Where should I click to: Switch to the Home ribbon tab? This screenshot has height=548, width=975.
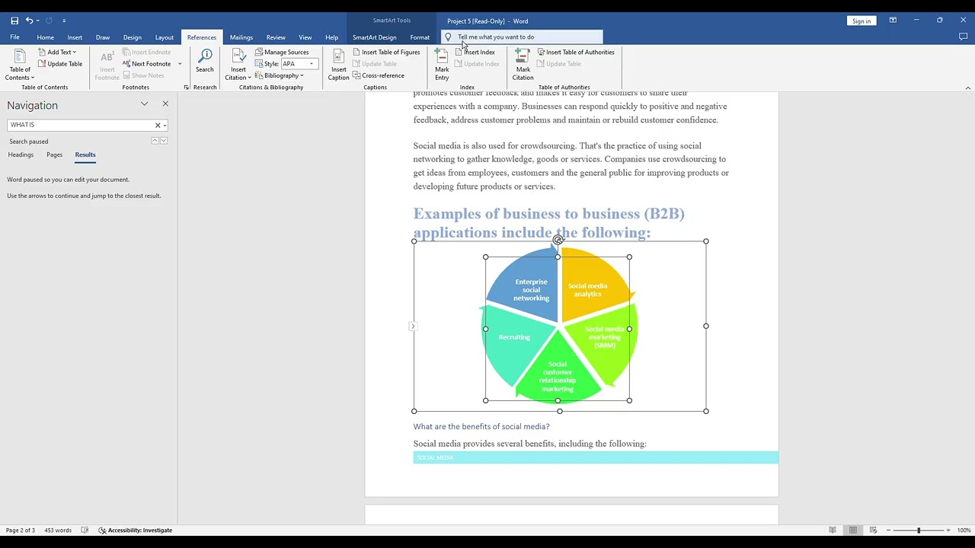(x=46, y=37)
